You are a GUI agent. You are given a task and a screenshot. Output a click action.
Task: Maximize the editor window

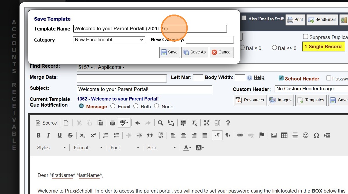pyautogui.click(x=207, y=123)
